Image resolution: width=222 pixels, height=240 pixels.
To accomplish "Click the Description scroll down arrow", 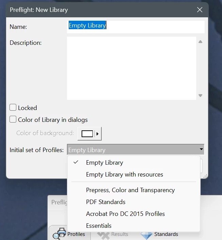I will pos(200,95).
